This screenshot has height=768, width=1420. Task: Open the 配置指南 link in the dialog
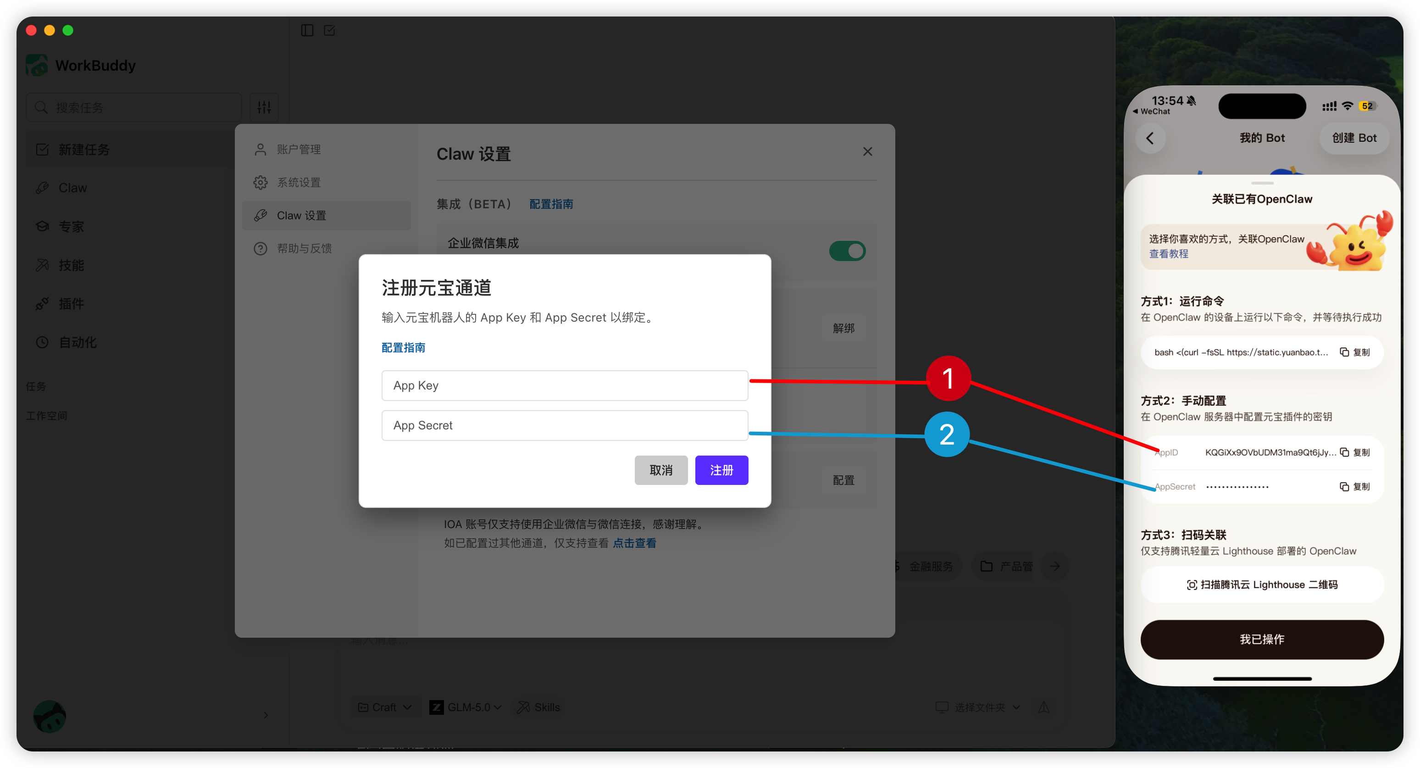(403, 347)
